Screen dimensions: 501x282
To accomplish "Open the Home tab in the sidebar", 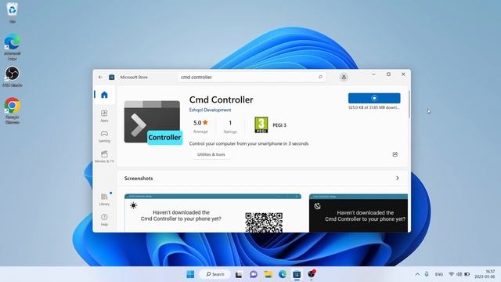I will coord(104,95).
